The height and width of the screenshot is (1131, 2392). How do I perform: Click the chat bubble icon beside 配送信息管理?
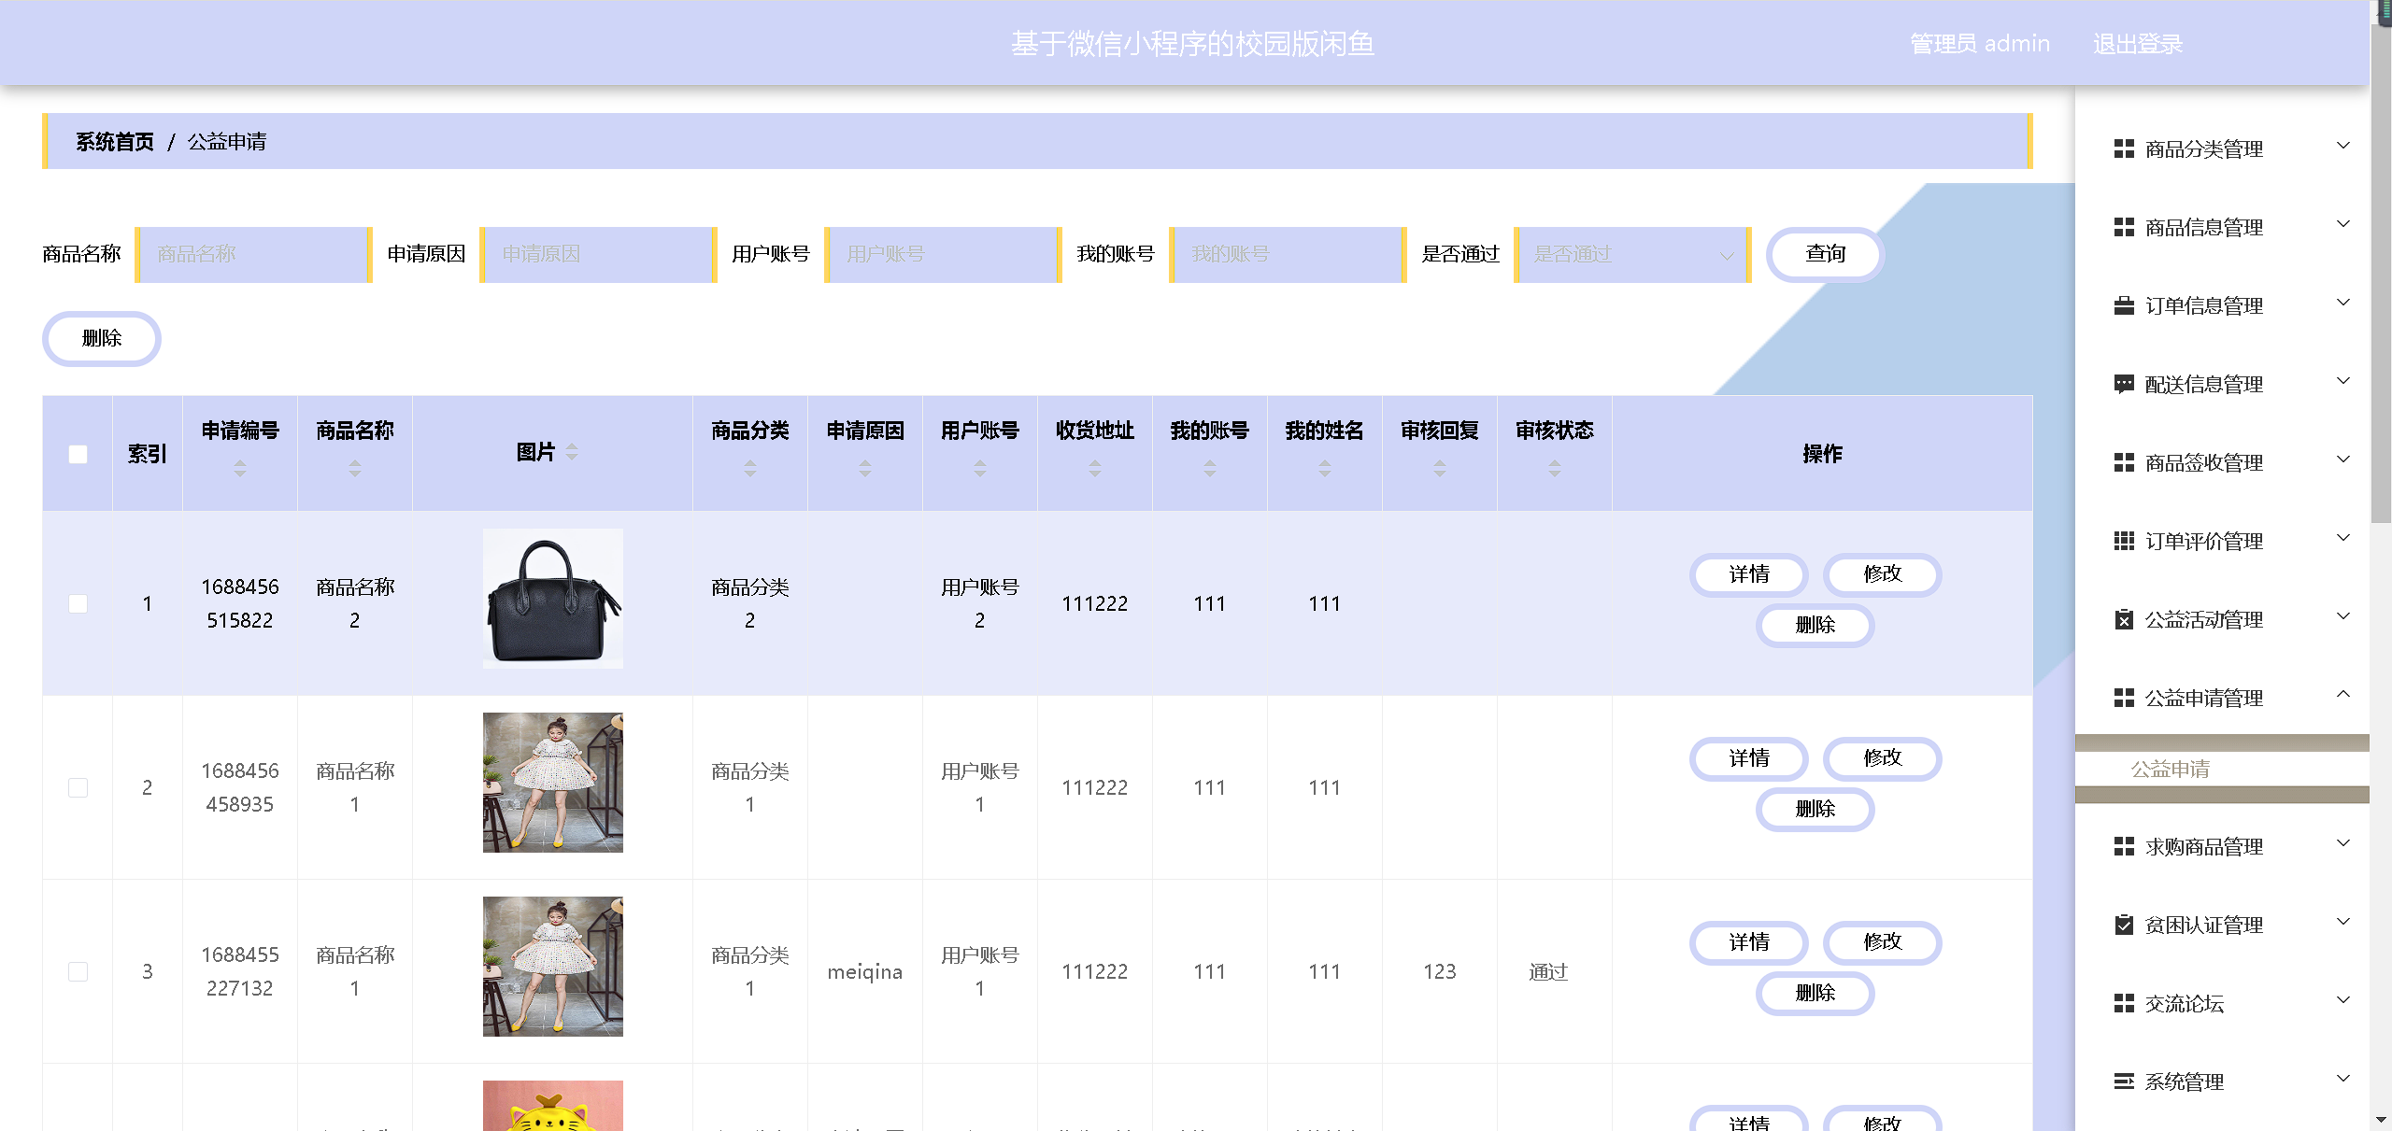(2124, 384)
